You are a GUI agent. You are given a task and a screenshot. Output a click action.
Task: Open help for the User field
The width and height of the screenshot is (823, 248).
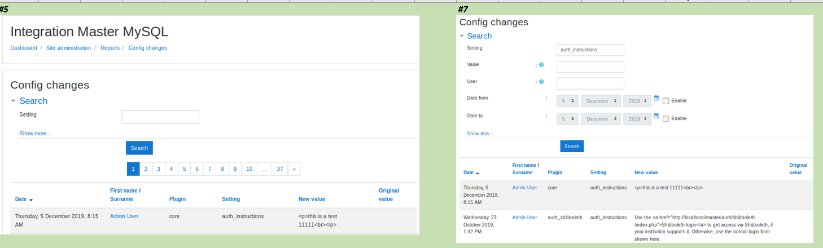[541, 82]
